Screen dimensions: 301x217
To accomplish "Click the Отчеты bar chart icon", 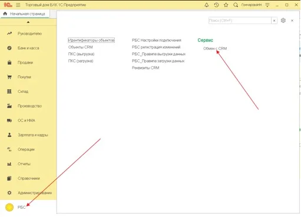I will [9, 164].
